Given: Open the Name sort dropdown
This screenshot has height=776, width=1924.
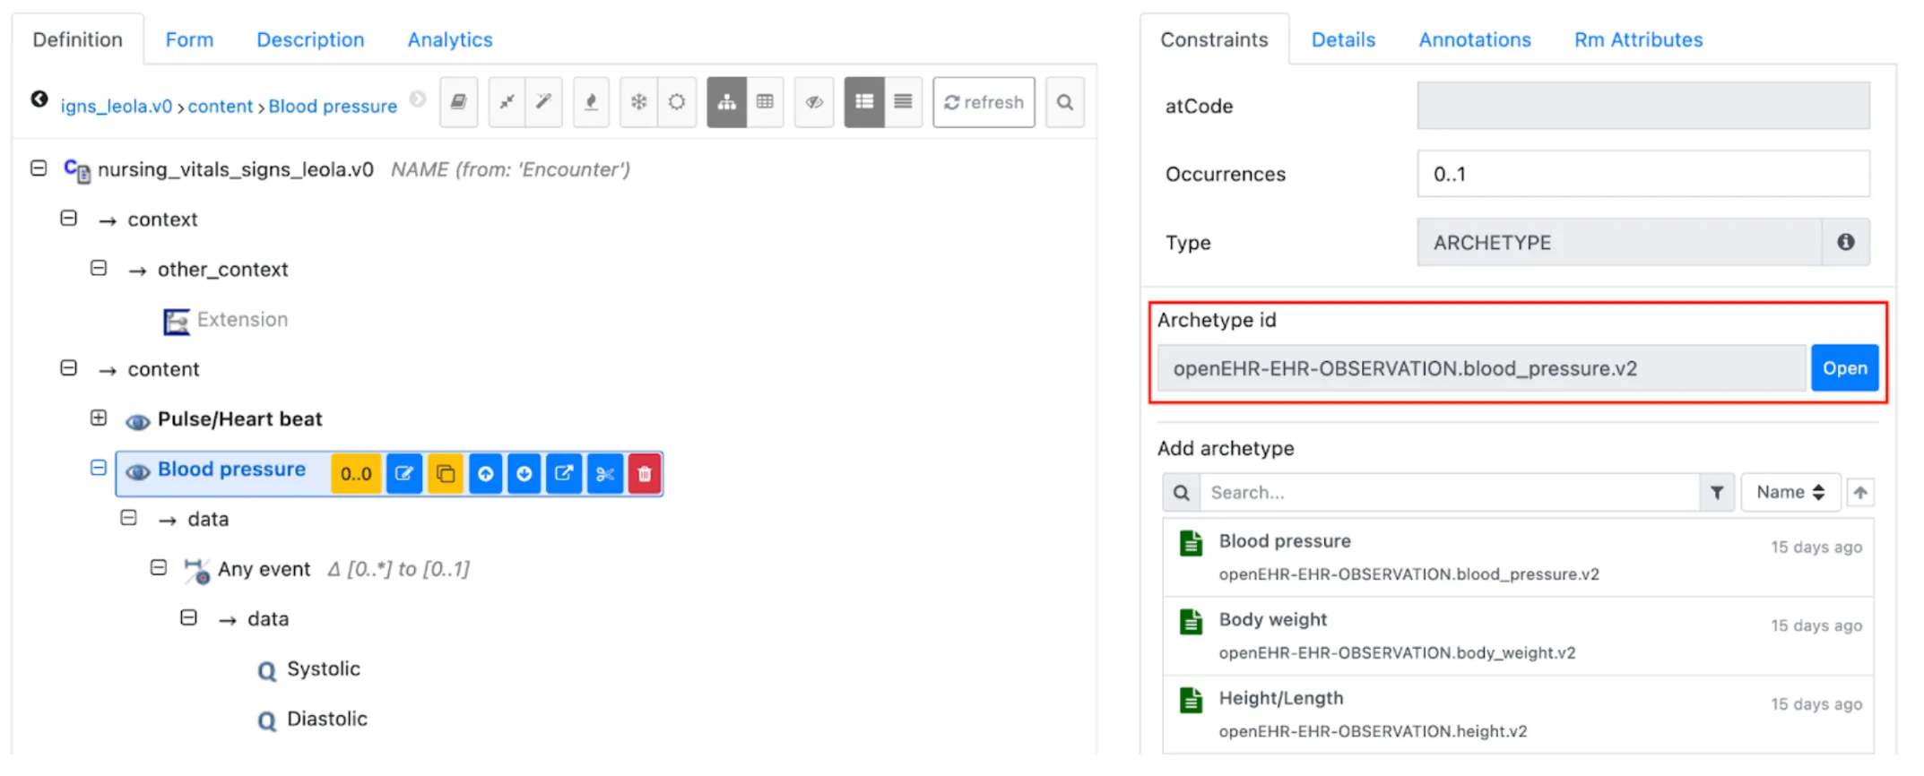Looking at the screenshot, I should click(1790, 492).
